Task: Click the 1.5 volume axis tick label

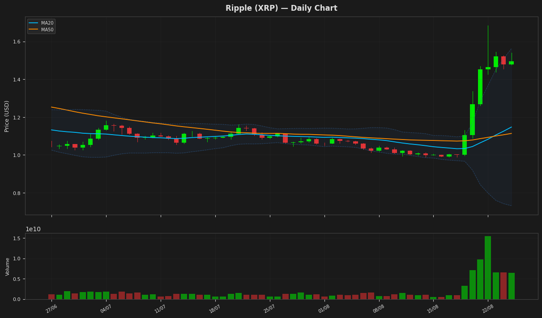Action: (x=17, y=238)
